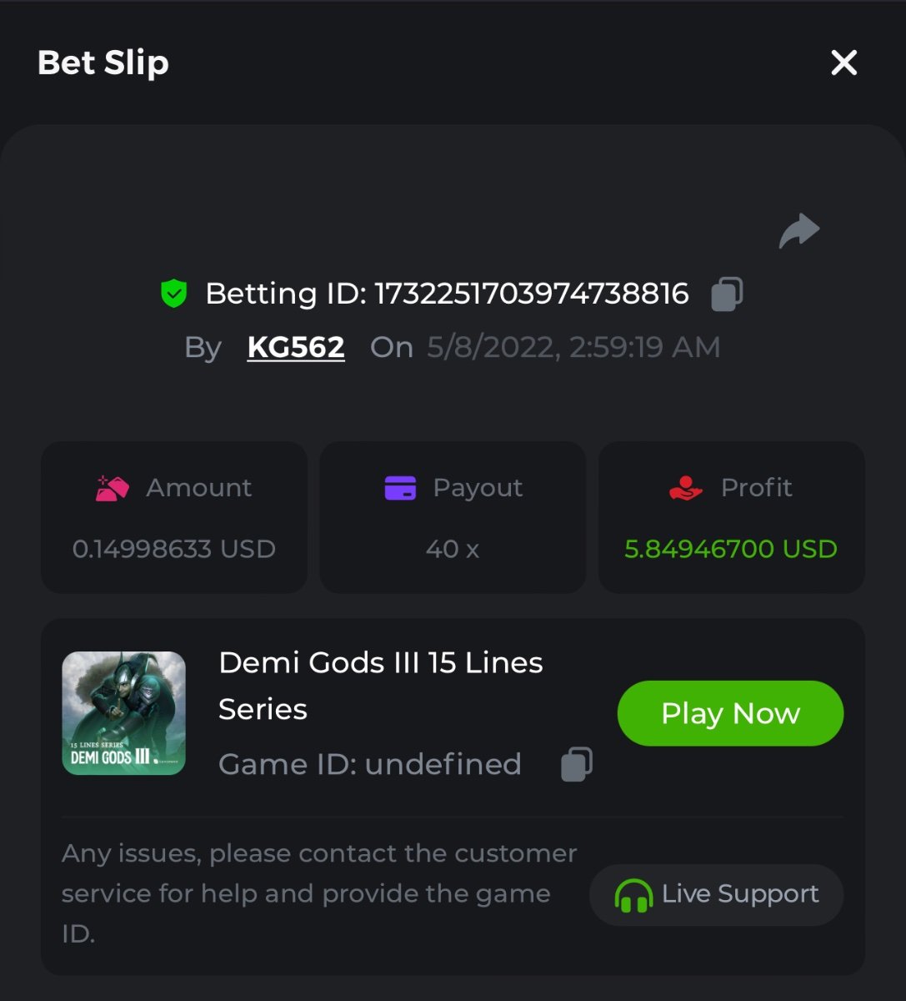The image size is (906, 1001).
Task: Click the Bet Slip header title
Action: click(x=103, y=63)
